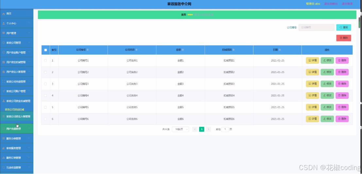
Task: Expand 个人中心 using its chevron arrow
Action: (x=29, y=23)
